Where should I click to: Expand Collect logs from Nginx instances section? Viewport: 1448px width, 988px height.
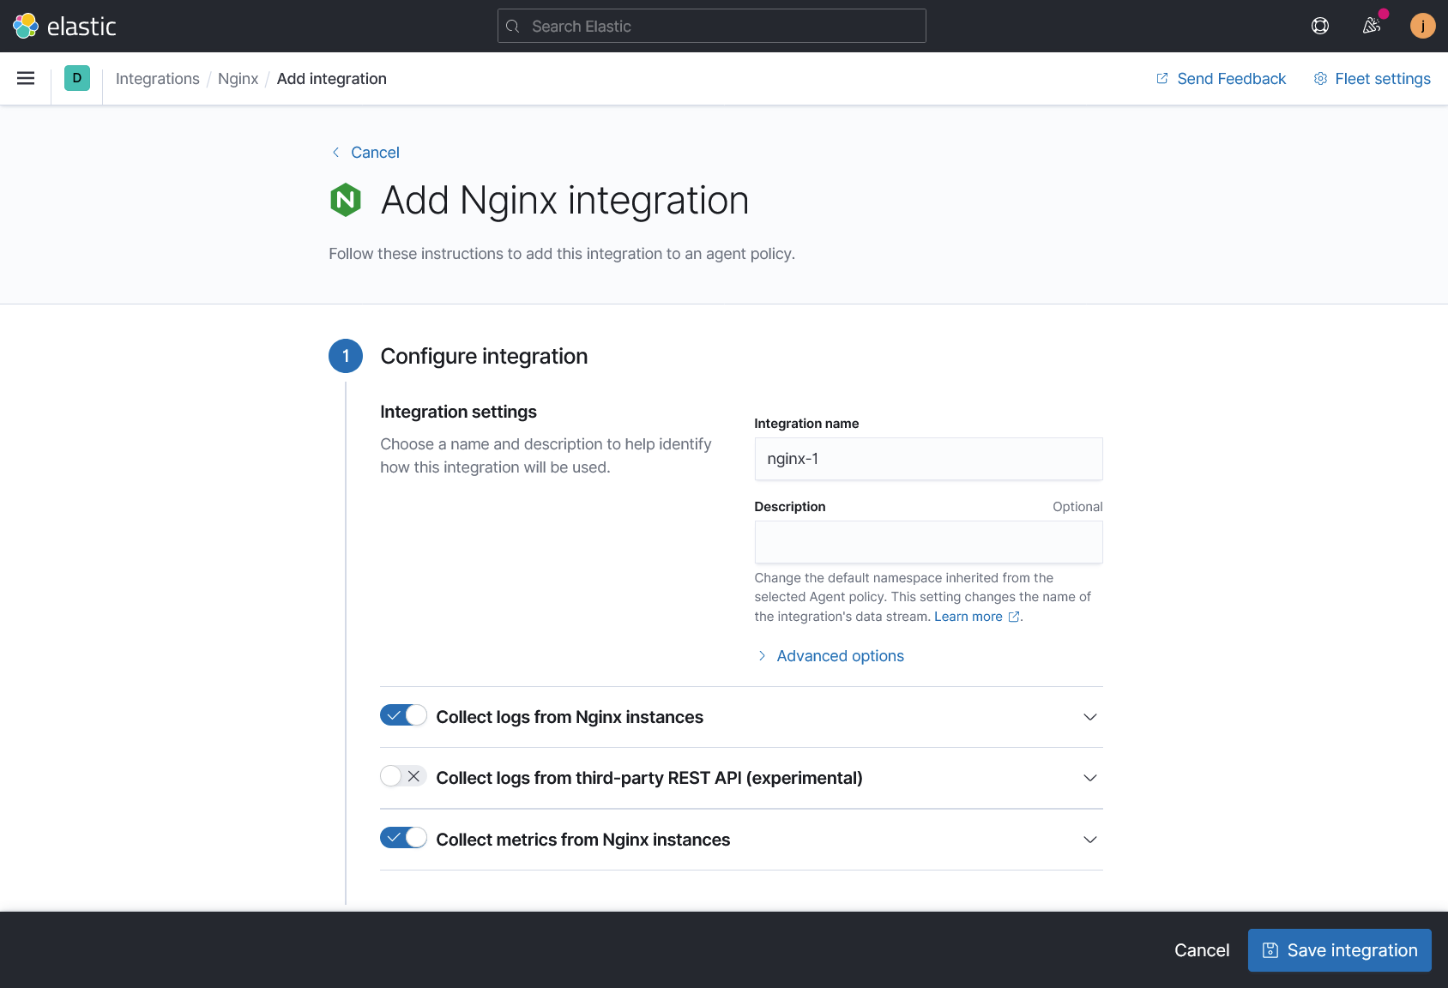(x=1090, y=717)
